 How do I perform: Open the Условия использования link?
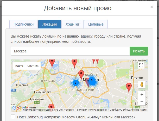(x=92, y=110)
